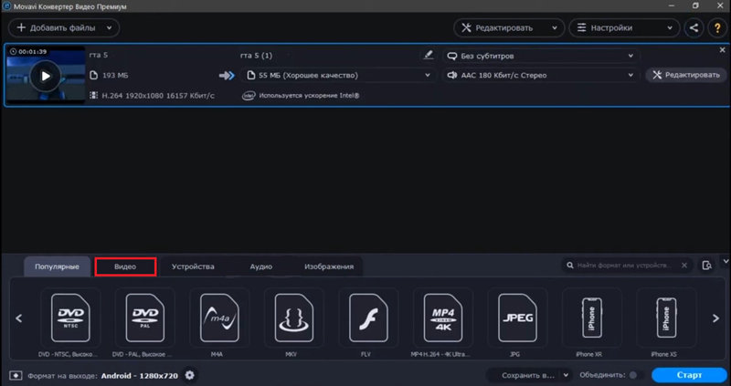
Task: Pick the FLV Flash format icon
Action: [x=368, y=318]
